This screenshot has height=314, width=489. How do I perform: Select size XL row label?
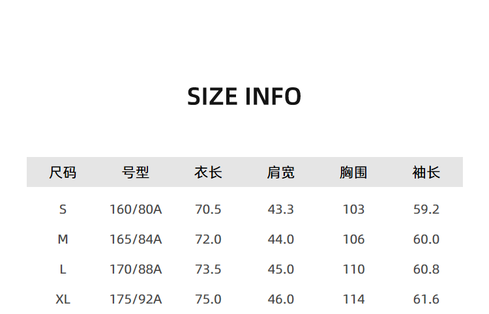click(63, 299)
